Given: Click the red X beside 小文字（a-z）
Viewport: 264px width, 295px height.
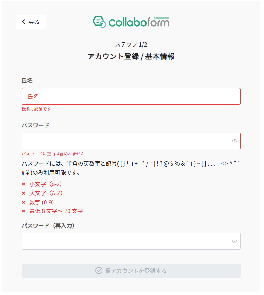Looking at the screenshot, I should [x=23, y=184].
